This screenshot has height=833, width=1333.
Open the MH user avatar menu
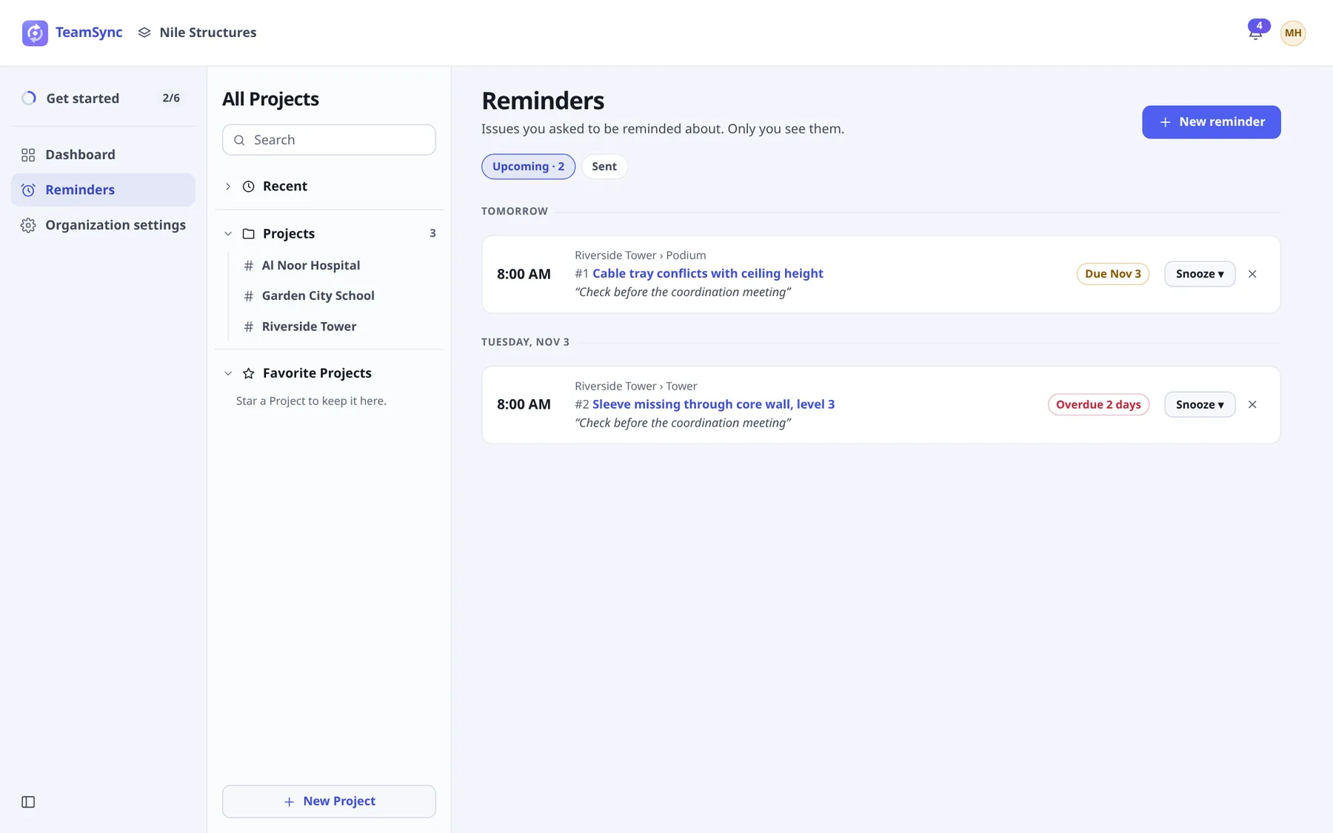[1293, 33]
